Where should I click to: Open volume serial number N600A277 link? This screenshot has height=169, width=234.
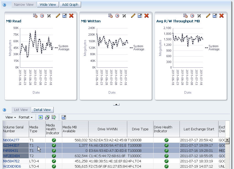(x=11, y=140)
